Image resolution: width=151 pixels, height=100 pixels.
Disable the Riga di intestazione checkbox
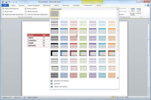pyautogui.click(x=3, y=9)
